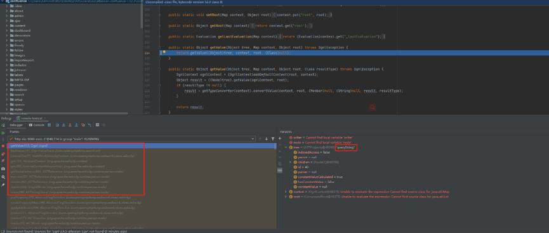Select next frame down arrow
This screenshot has height=233, width=549.
point(267,139)
